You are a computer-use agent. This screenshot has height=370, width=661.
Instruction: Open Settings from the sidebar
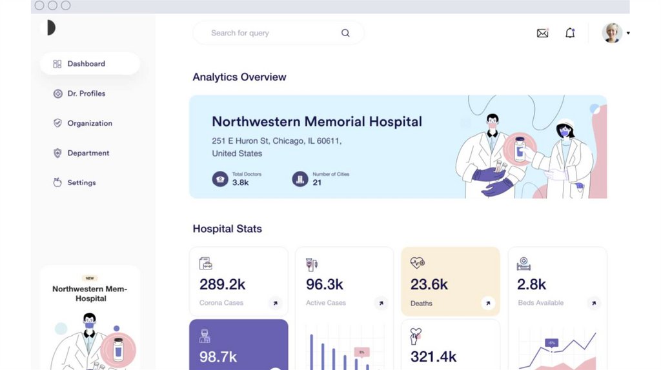(81, 182)
